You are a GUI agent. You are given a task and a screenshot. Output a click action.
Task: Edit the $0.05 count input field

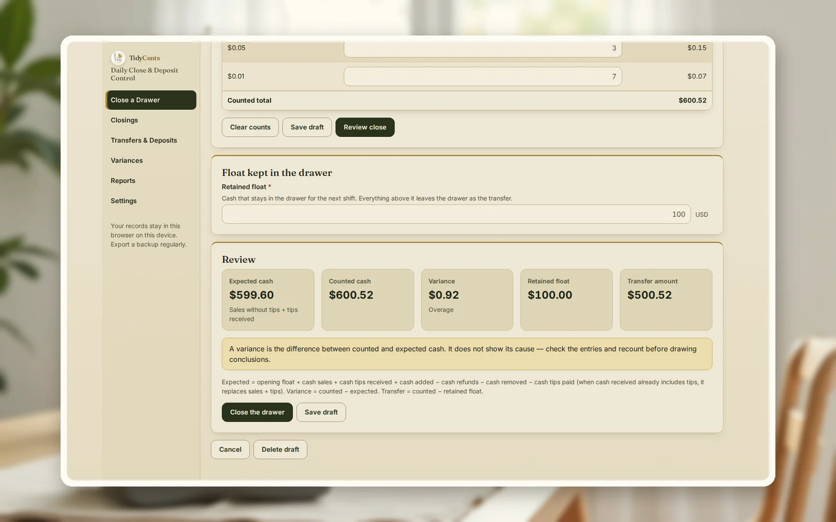483,49
